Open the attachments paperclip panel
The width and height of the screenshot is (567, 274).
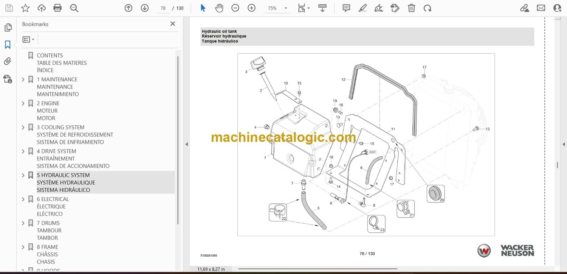(x=8, y=61)
